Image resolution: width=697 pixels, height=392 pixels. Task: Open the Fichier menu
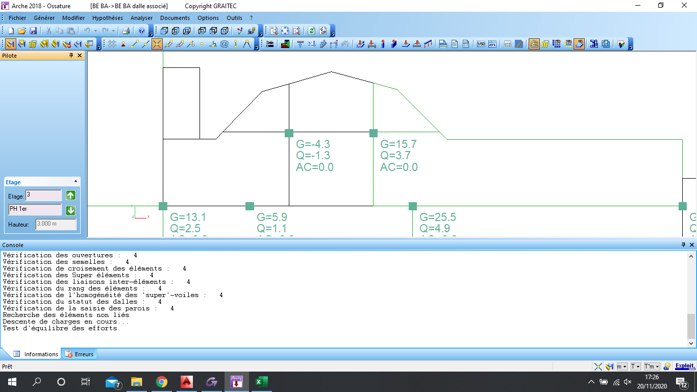point(17,18)
